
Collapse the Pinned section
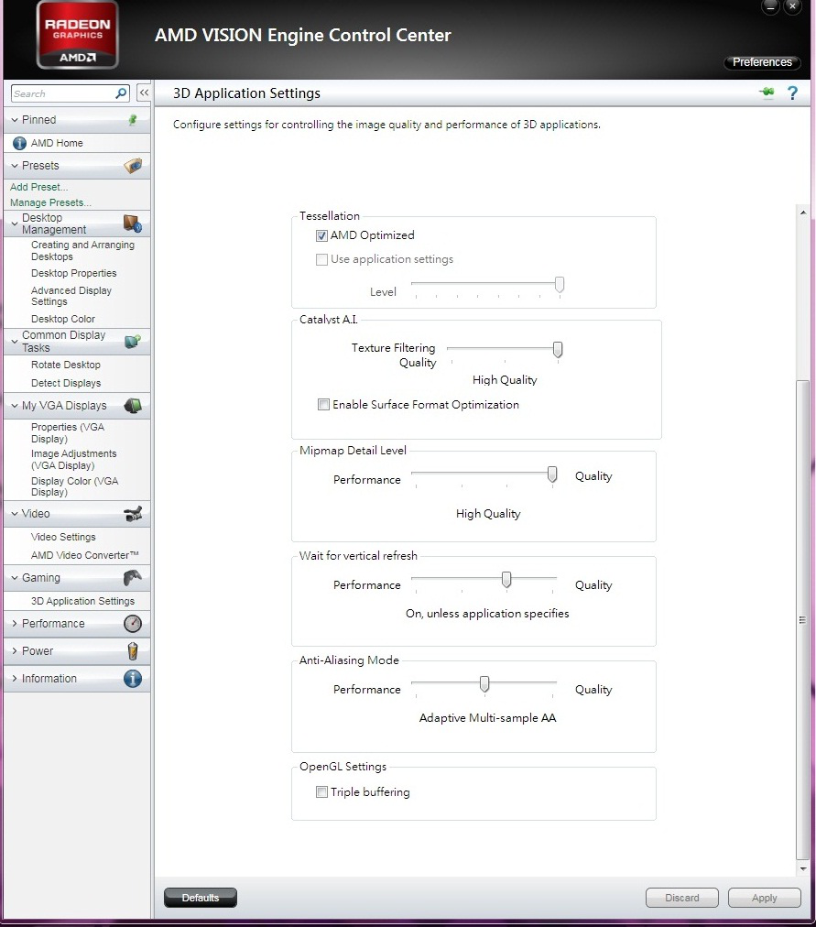point(15,119)
